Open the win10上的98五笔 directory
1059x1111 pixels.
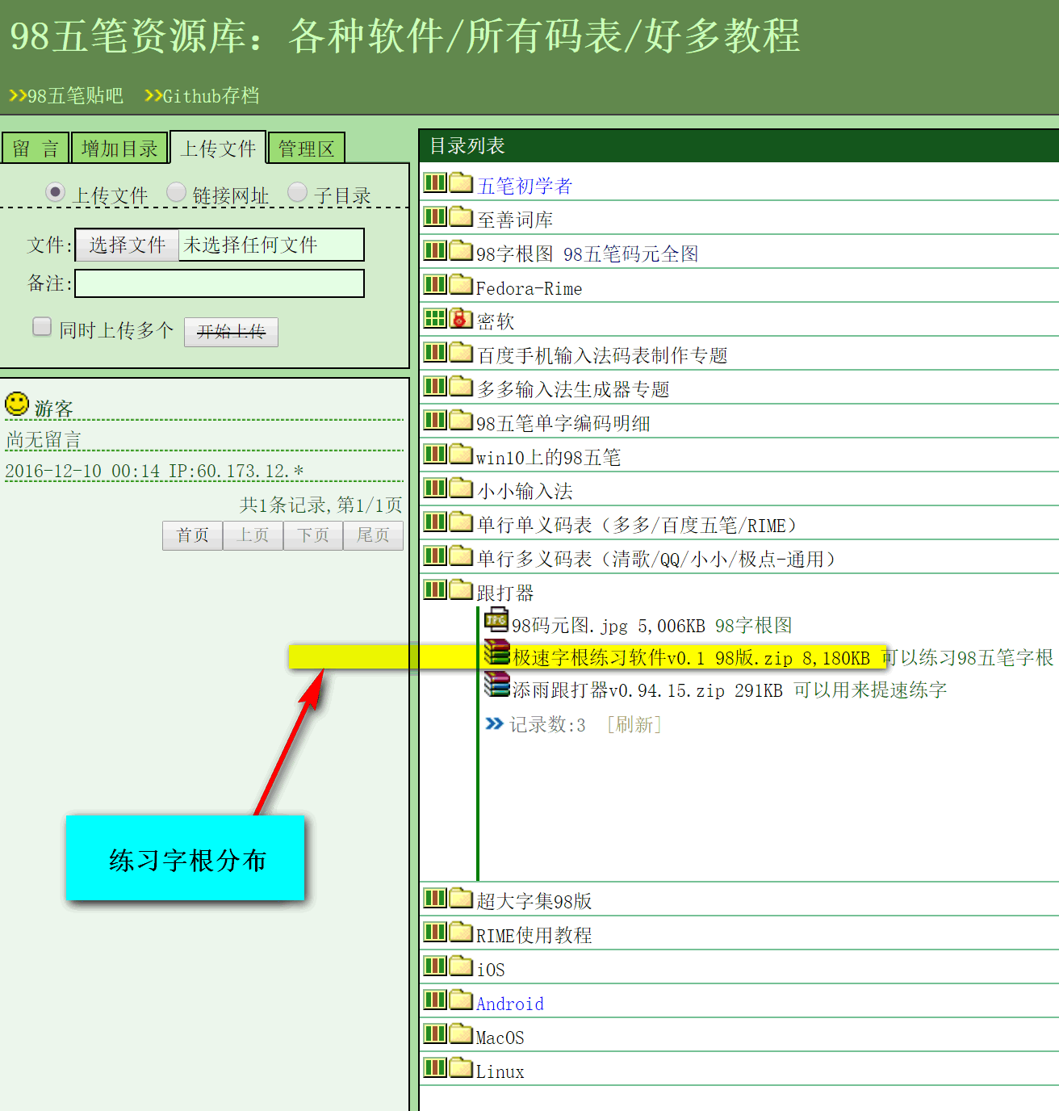[x=548, y=458]
